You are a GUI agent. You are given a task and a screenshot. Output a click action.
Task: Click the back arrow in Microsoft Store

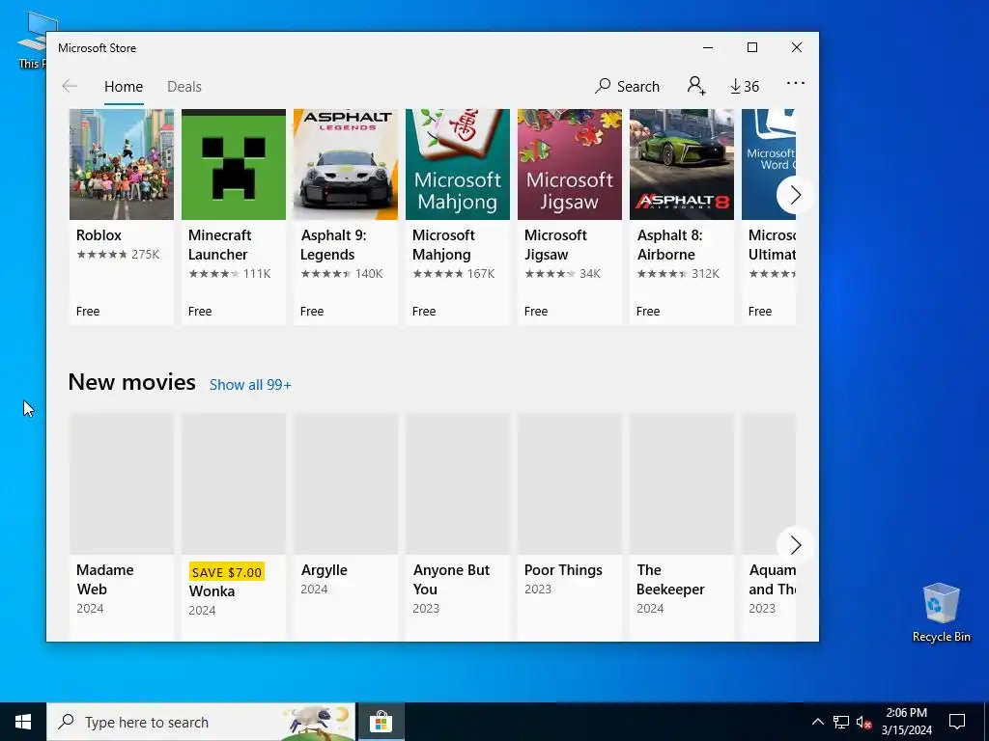70,86
